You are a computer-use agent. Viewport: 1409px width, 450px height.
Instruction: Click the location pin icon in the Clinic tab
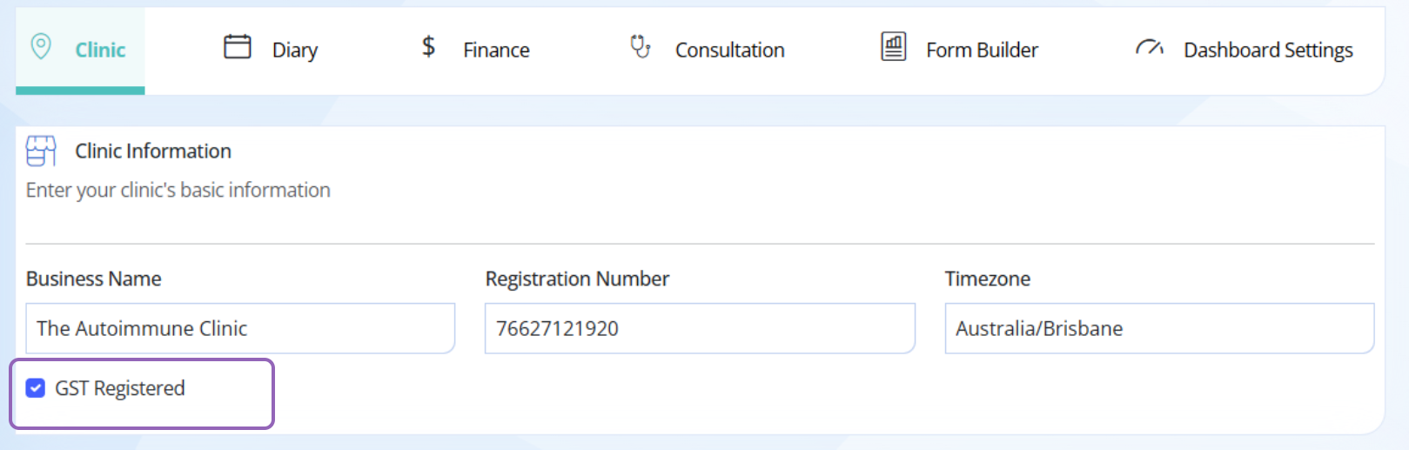click(x=41, y=46)
